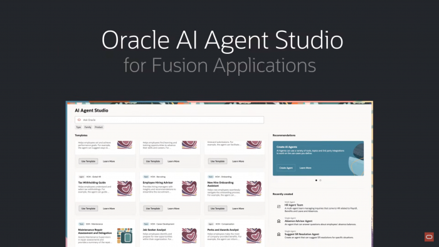Click the Oracle icon in Ask Oracle field
Screen dimensions: 439x247
79,120
